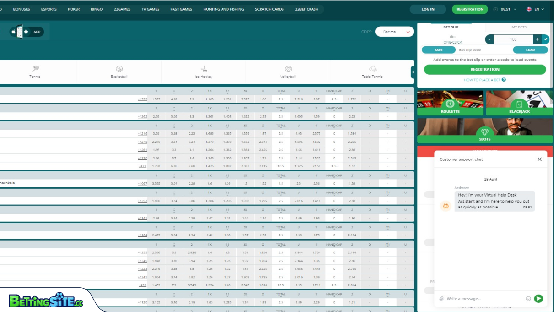Open the Scratch Cards menu item

(269, 9)
